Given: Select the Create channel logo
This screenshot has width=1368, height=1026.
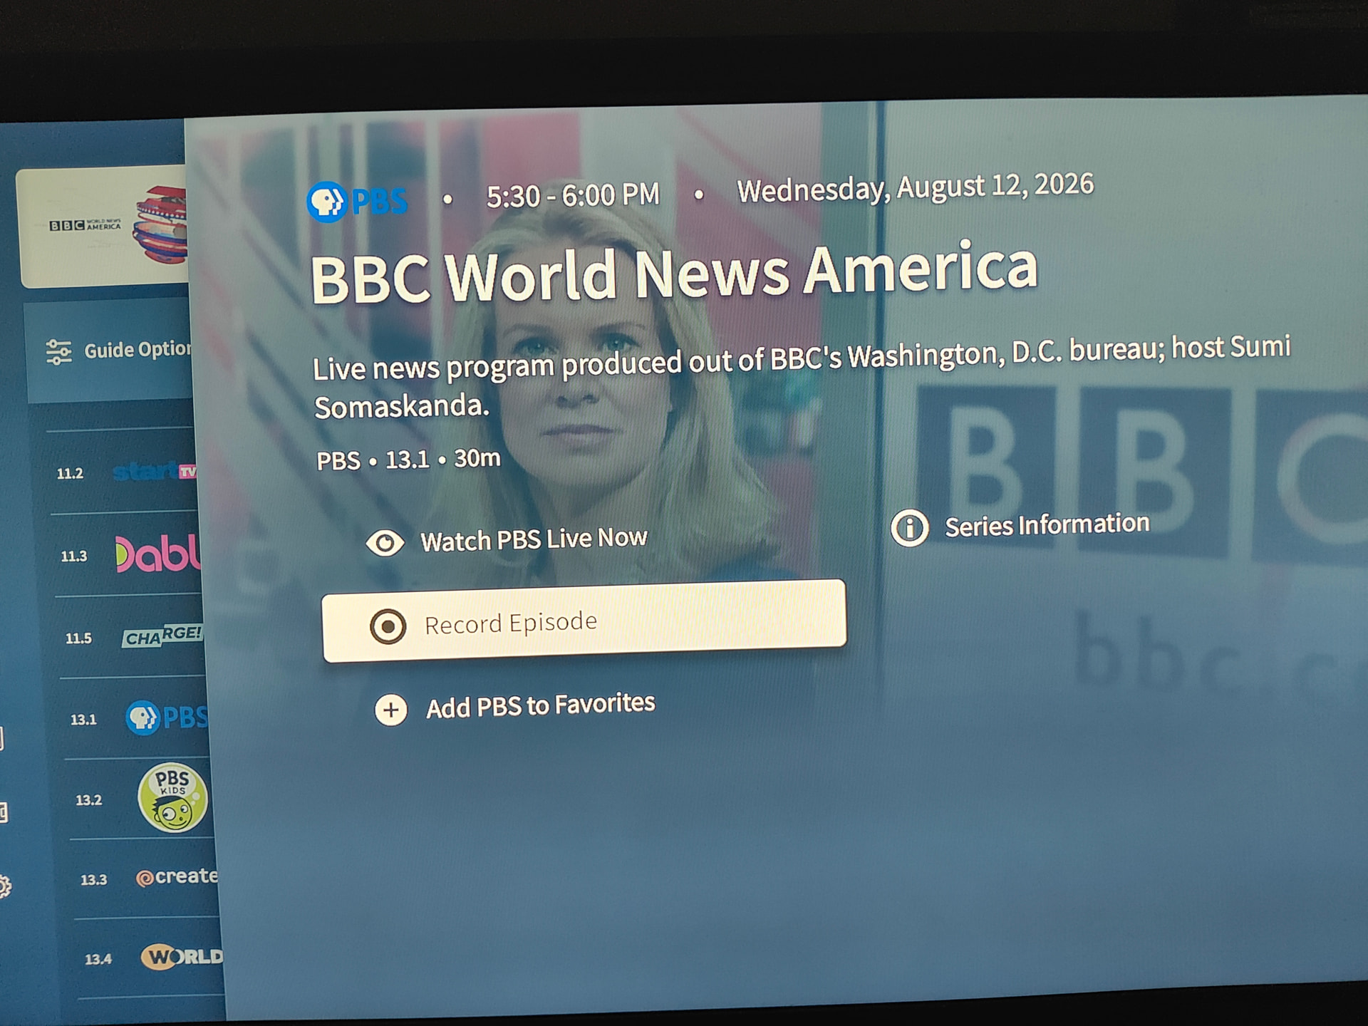Looking at the screenshot, I should point(177,877).
